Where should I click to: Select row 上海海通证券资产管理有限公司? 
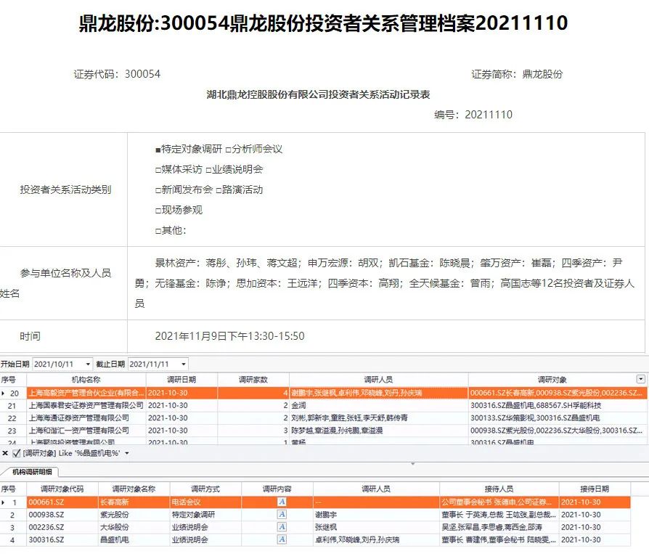(x=324, y=418)
